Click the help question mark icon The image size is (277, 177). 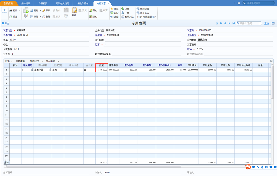[239, 3]
